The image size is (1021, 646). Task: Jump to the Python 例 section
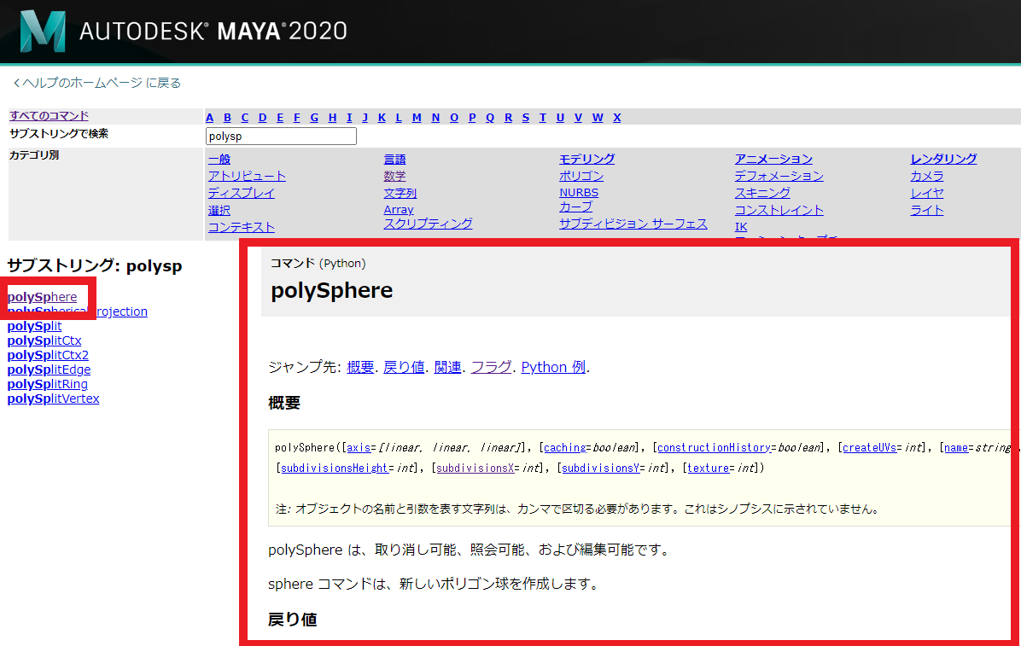pyautogui.click(x=553, y=367)
